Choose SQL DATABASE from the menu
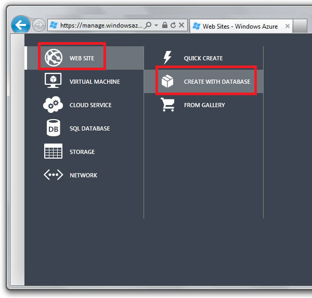This screenshot has width=312, height=298. pos(90,128)
